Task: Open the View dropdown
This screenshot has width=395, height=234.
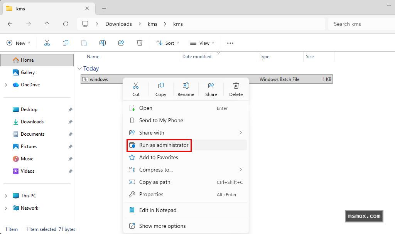Action: 202,43
